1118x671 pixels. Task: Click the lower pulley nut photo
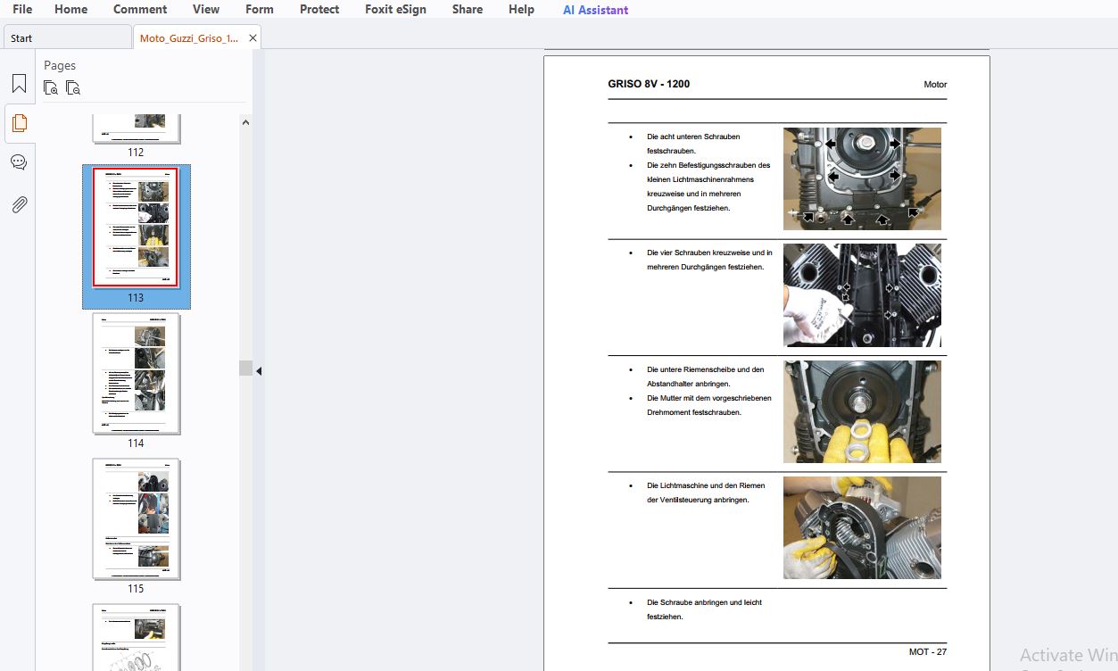click(862, 411)
